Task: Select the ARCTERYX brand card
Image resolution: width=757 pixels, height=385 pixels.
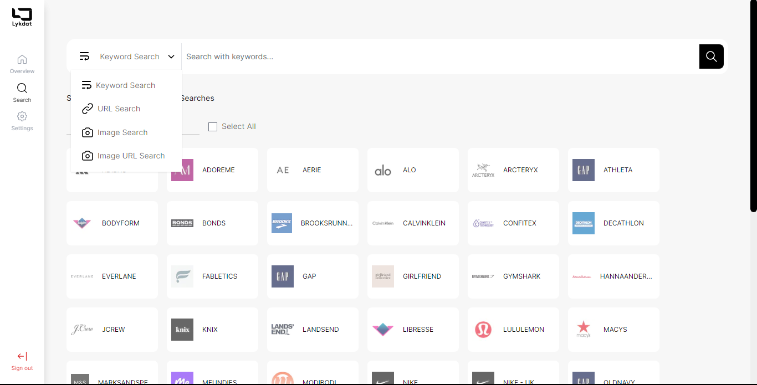Action: click(513, 170)
